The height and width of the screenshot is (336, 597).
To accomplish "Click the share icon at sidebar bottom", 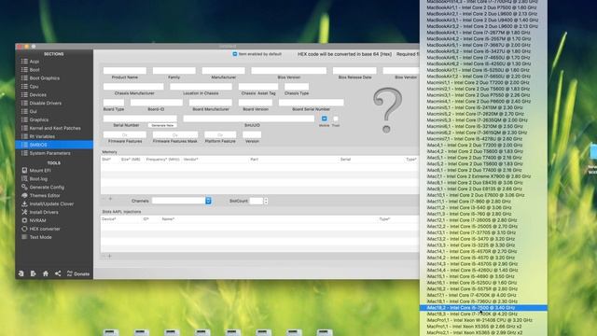I will [x=58, y=273].
